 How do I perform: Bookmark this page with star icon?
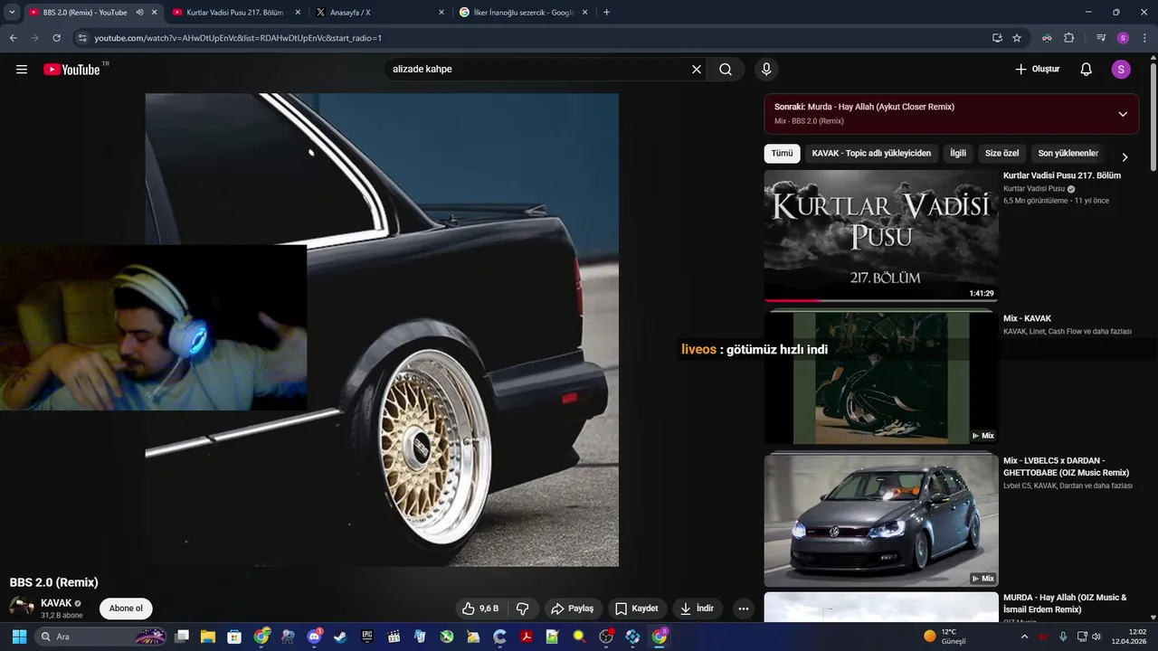[x=1017, y=38]
